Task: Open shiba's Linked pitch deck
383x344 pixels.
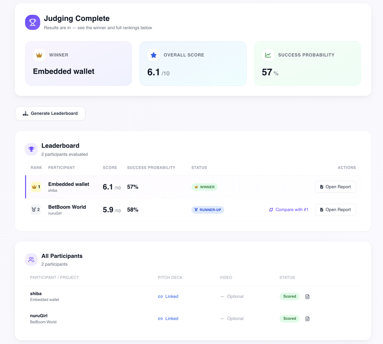Action: (x=168, y=296)
